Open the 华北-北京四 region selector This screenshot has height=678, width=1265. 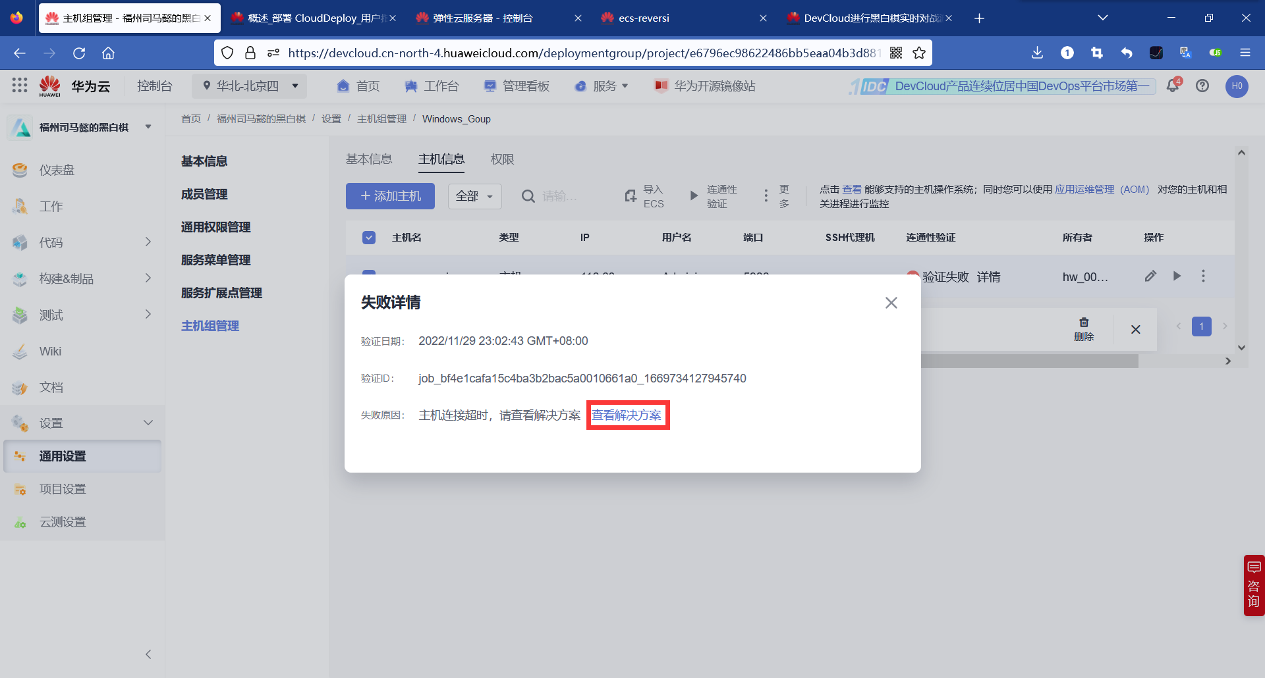249,86
